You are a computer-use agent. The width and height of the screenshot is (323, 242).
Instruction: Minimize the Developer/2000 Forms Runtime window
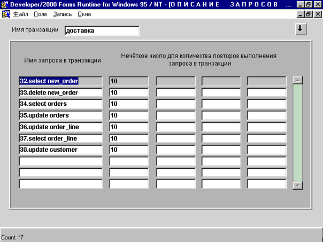pyautogui.click(x=300, y=4)
